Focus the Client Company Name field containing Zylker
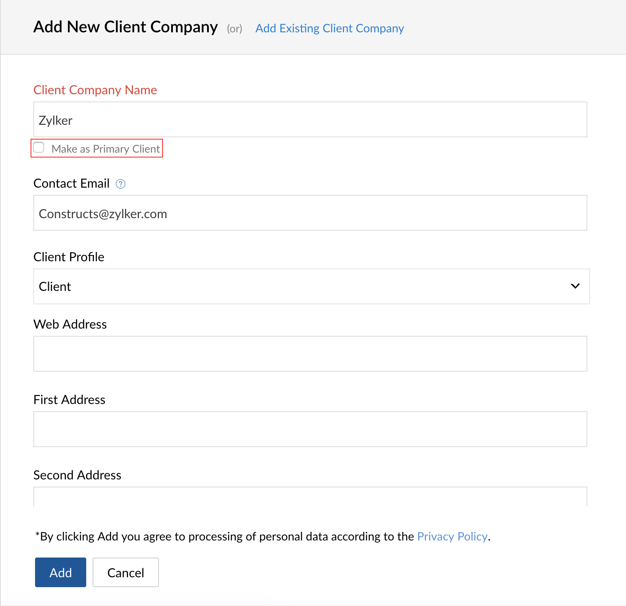The height and width of the screenshot is (606, 626). (310, 120)
